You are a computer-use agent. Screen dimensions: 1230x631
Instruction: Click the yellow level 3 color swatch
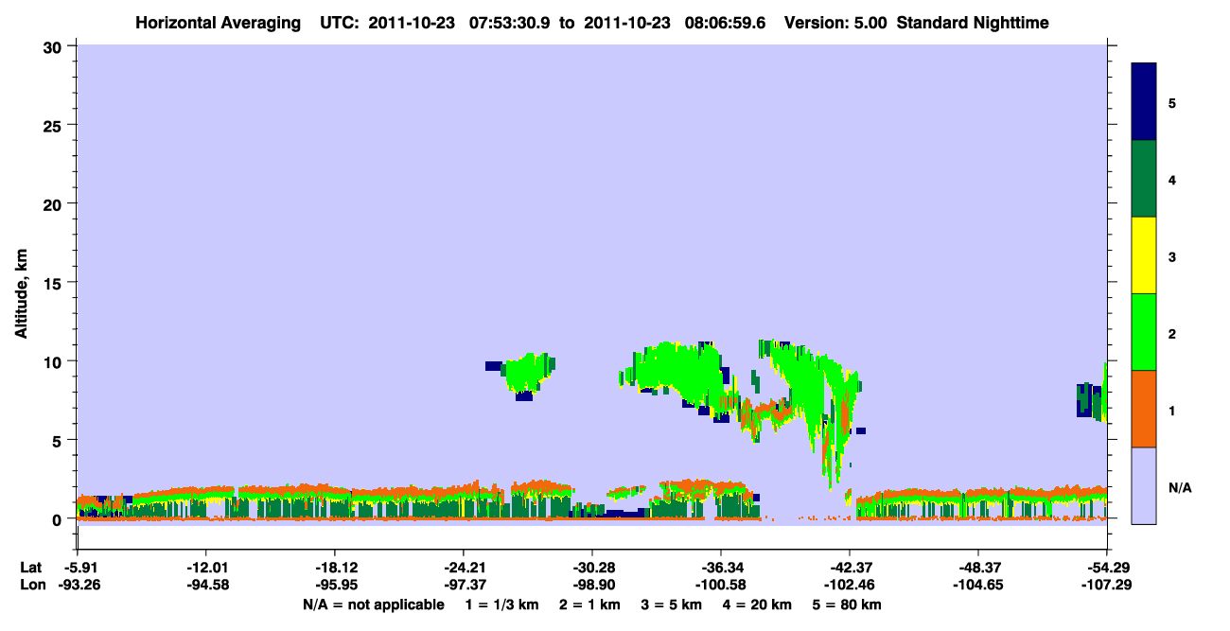click(x=1144, y=255)
